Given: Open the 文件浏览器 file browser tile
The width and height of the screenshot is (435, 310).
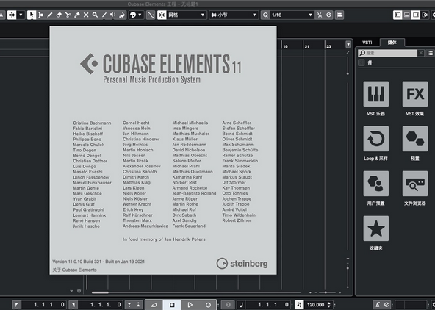Looking at the screenshot, I should [x=414, y=184].
